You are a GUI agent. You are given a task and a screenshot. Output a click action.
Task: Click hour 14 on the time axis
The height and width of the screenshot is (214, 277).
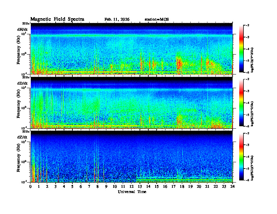[148, 186]
